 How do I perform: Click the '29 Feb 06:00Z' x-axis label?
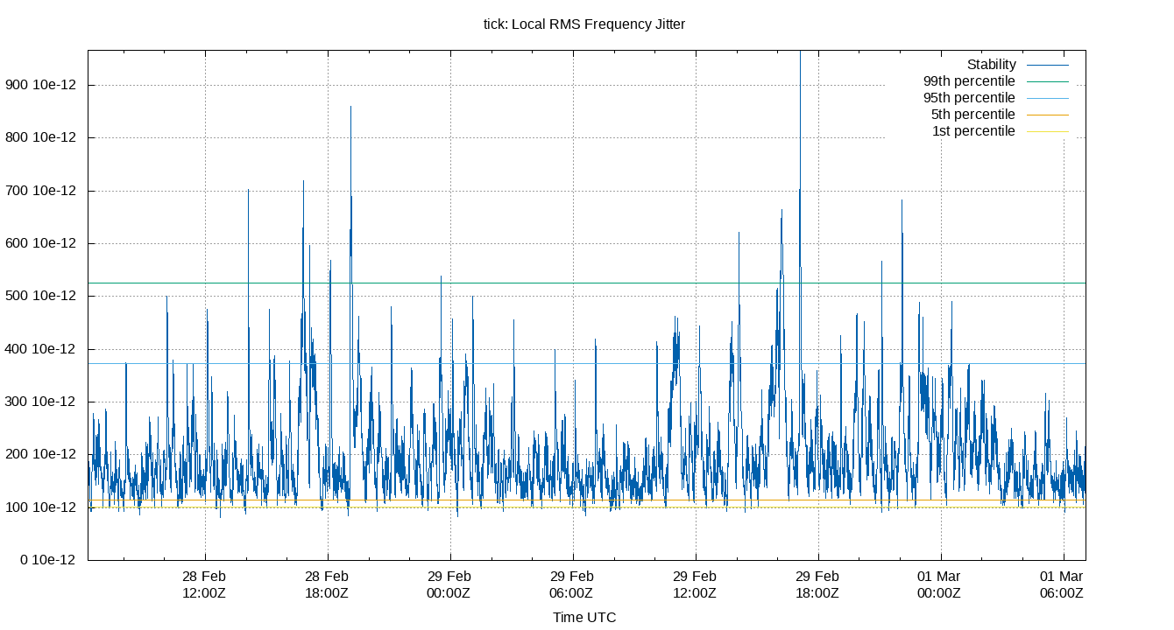572,584
